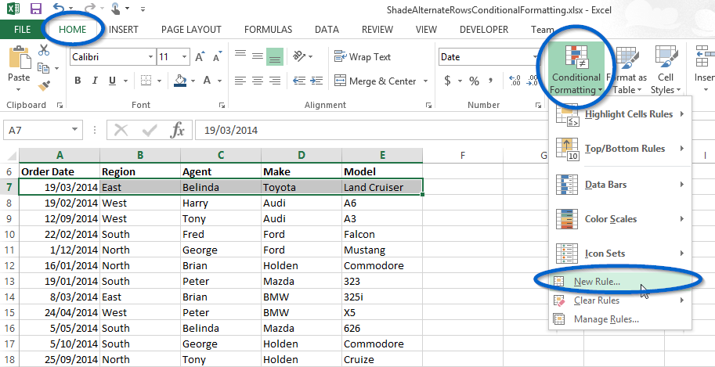715x367 pixels.
Task: Open Font dialog launcher
Action: tap(222, 106)
